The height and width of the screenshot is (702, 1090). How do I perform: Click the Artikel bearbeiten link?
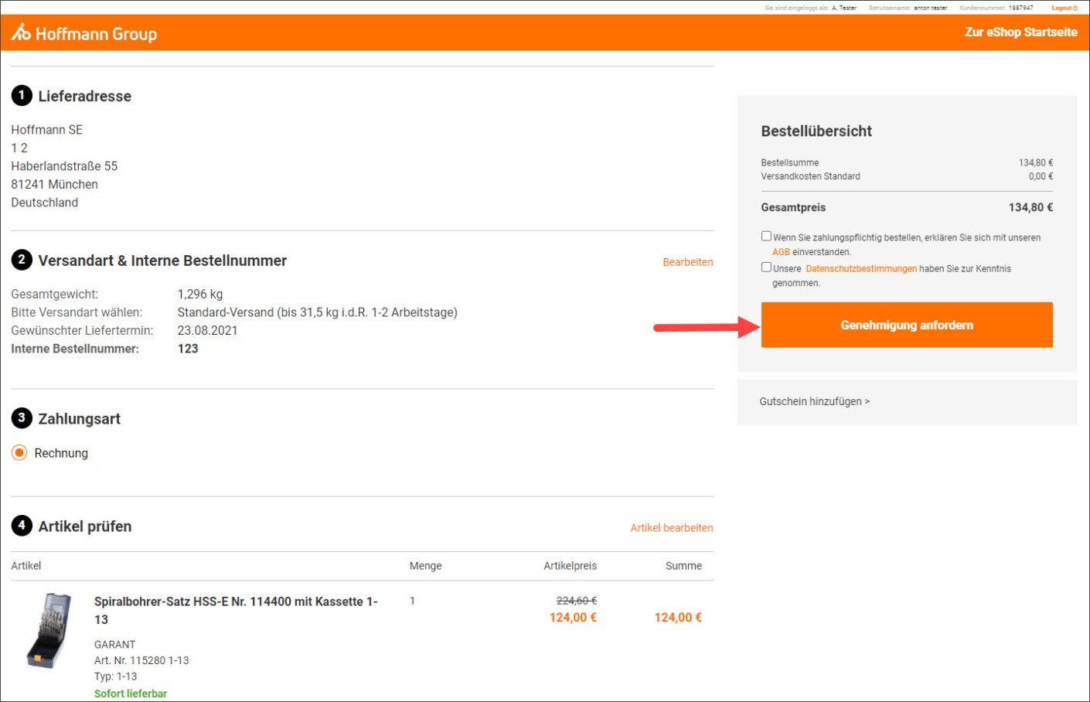tap(671, 528)
